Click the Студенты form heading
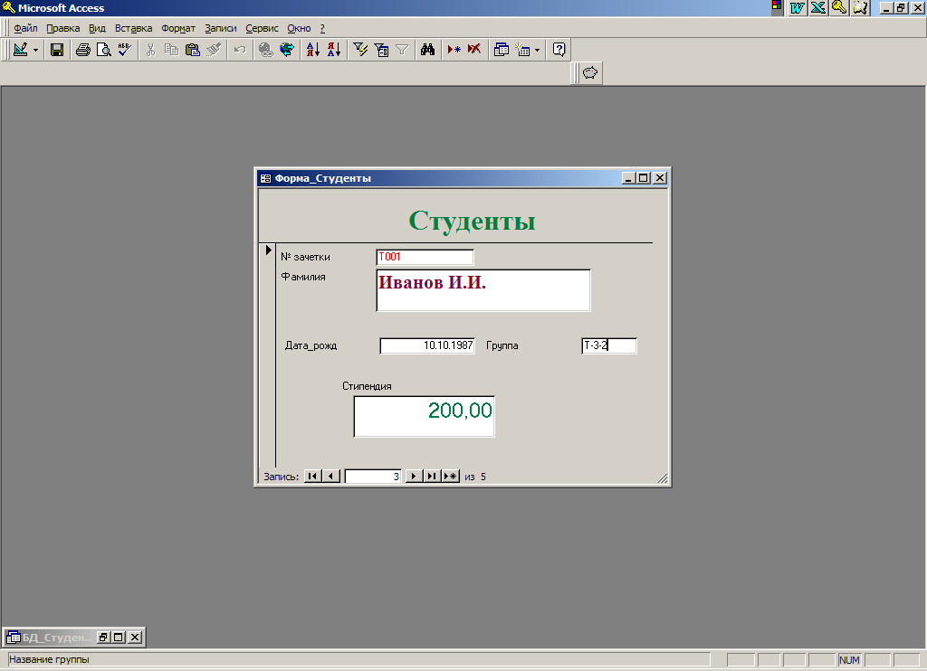Viewport: 927px width, 671px height. (x=472, y=221)
